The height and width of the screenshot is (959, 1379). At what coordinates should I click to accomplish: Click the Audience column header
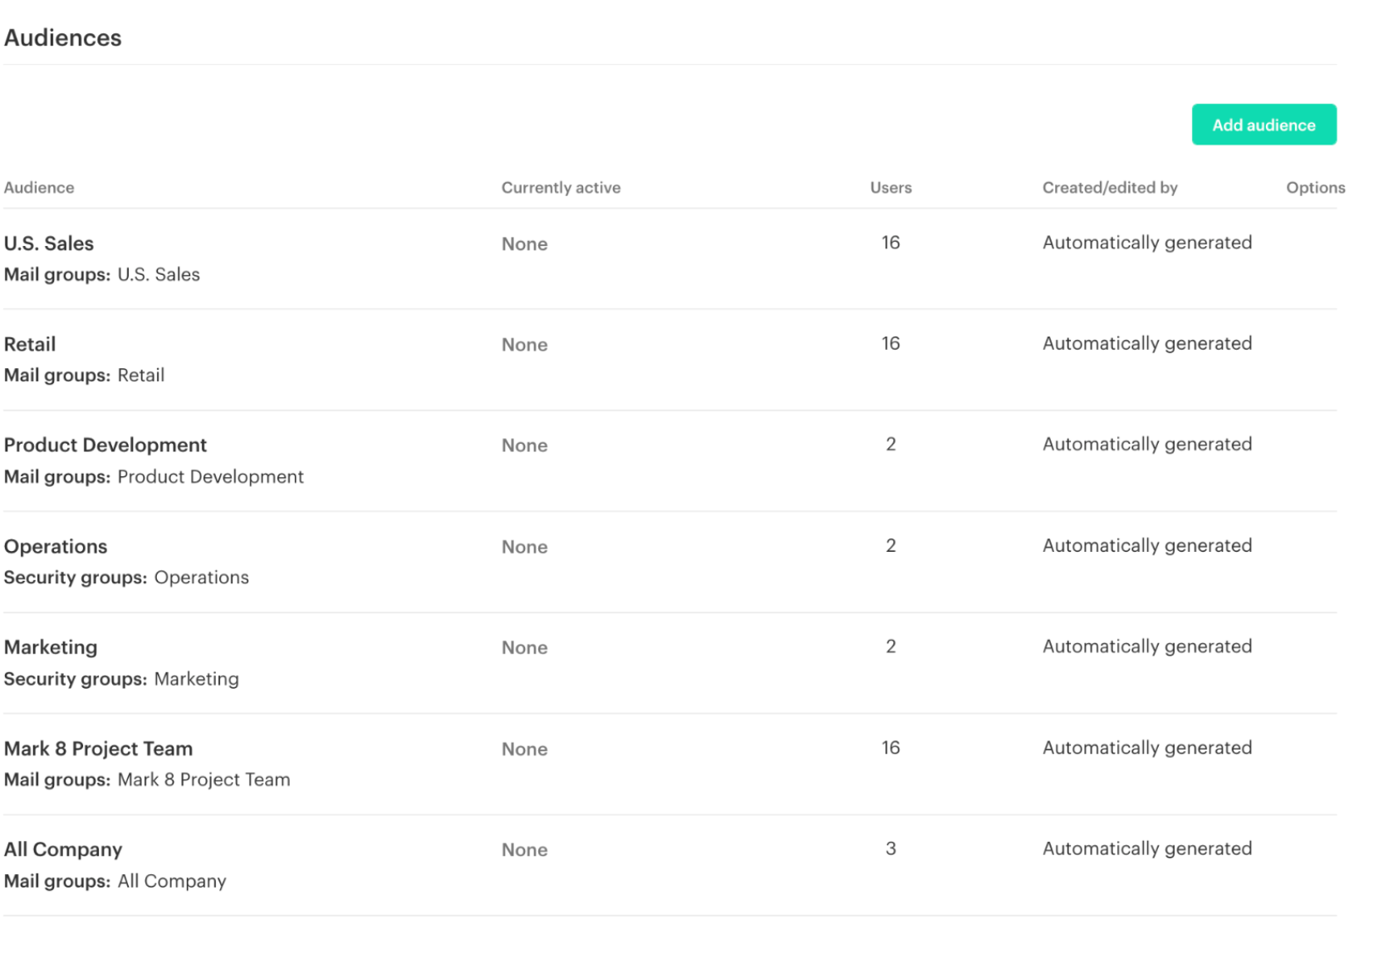click(x=38, y=187)
